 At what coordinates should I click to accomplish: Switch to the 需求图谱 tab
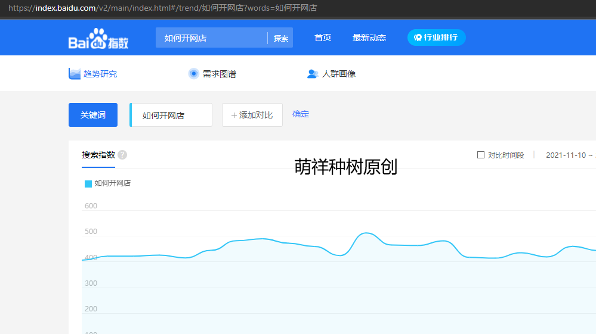pos(212,74)
